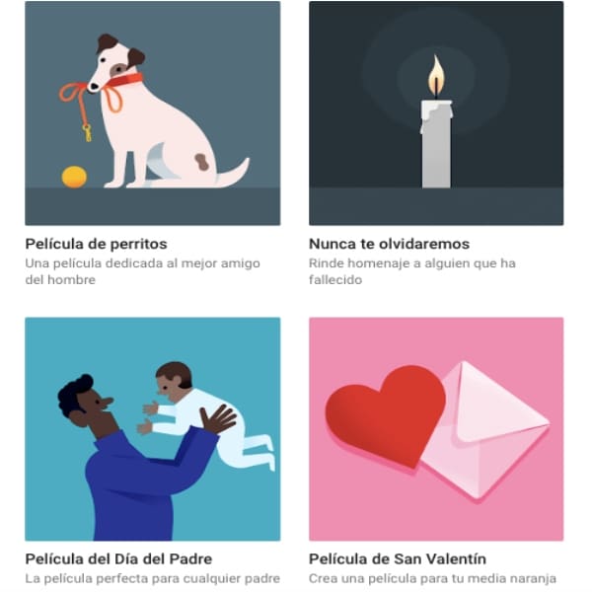Select the 'Nunca te olvidaremos' title
This screenshot has width=592, height=592.
tap(390, 244)
